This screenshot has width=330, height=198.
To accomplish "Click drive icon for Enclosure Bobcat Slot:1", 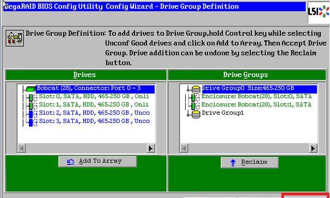I will 194,106.
